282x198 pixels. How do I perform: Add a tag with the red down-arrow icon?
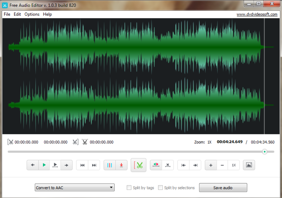click(121, 165)
